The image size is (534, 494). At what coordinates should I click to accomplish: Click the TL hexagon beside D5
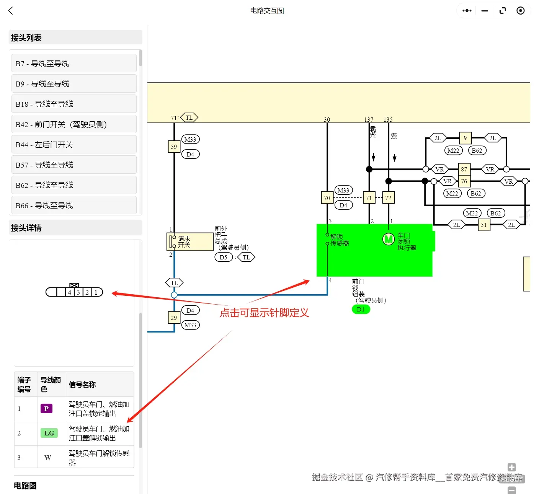click(x=246, y=257)
